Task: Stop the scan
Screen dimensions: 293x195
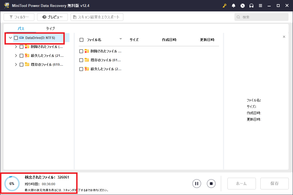Action: point(211,183)
